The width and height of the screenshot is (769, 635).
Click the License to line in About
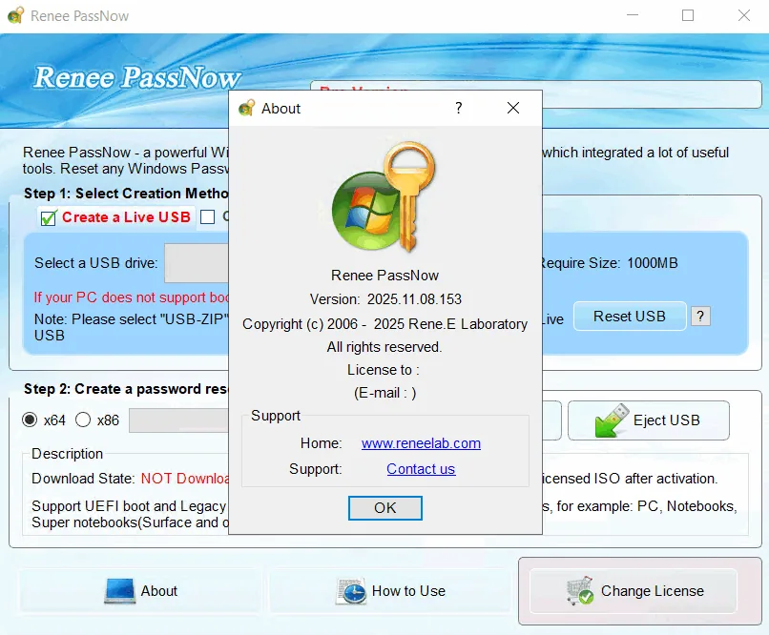384,370
